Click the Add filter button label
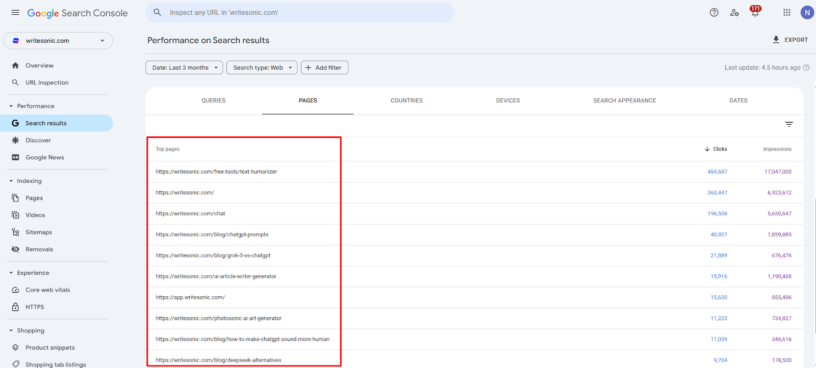Image resolution: width=816 pixels, height=368 pixels. tap(328, 68)
